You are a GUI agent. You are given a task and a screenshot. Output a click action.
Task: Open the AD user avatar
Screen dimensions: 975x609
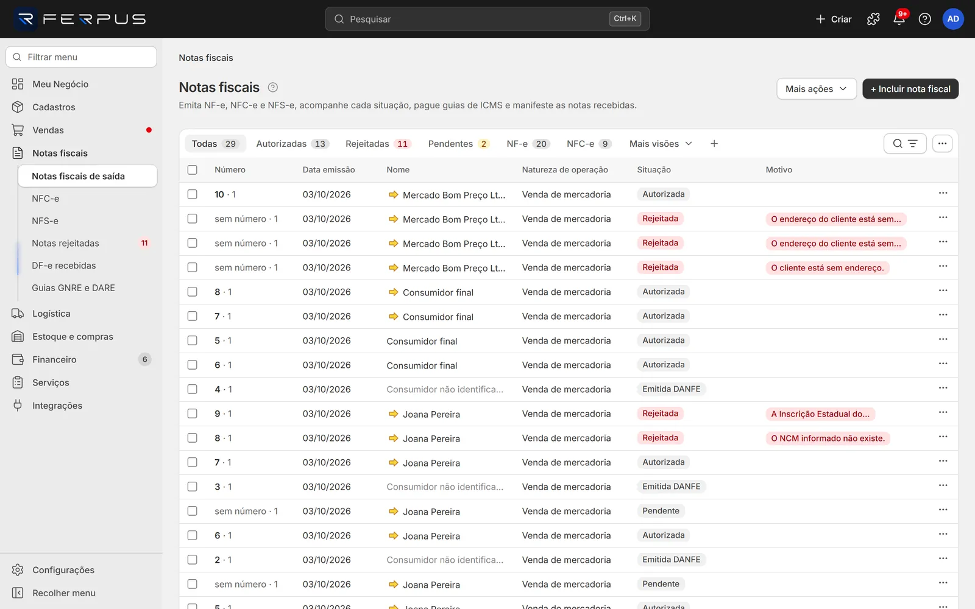(x=953, y=19)
